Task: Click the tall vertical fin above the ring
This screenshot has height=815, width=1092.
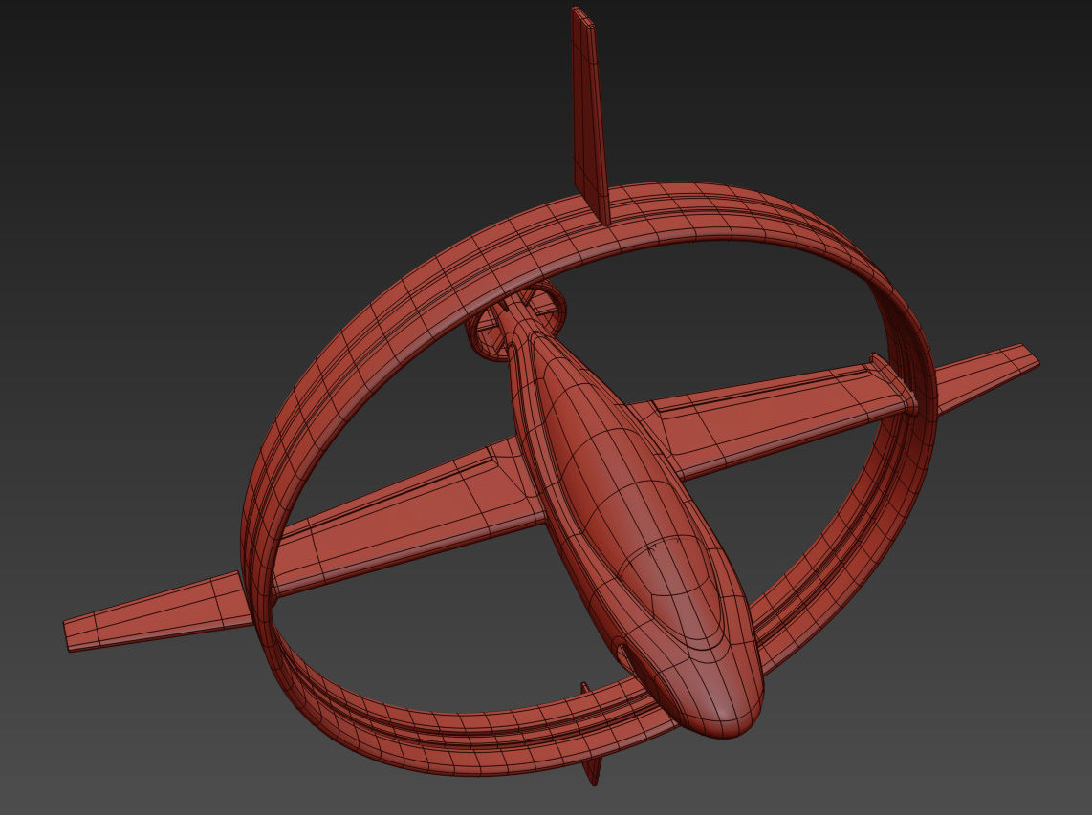Action: [591, 115]
